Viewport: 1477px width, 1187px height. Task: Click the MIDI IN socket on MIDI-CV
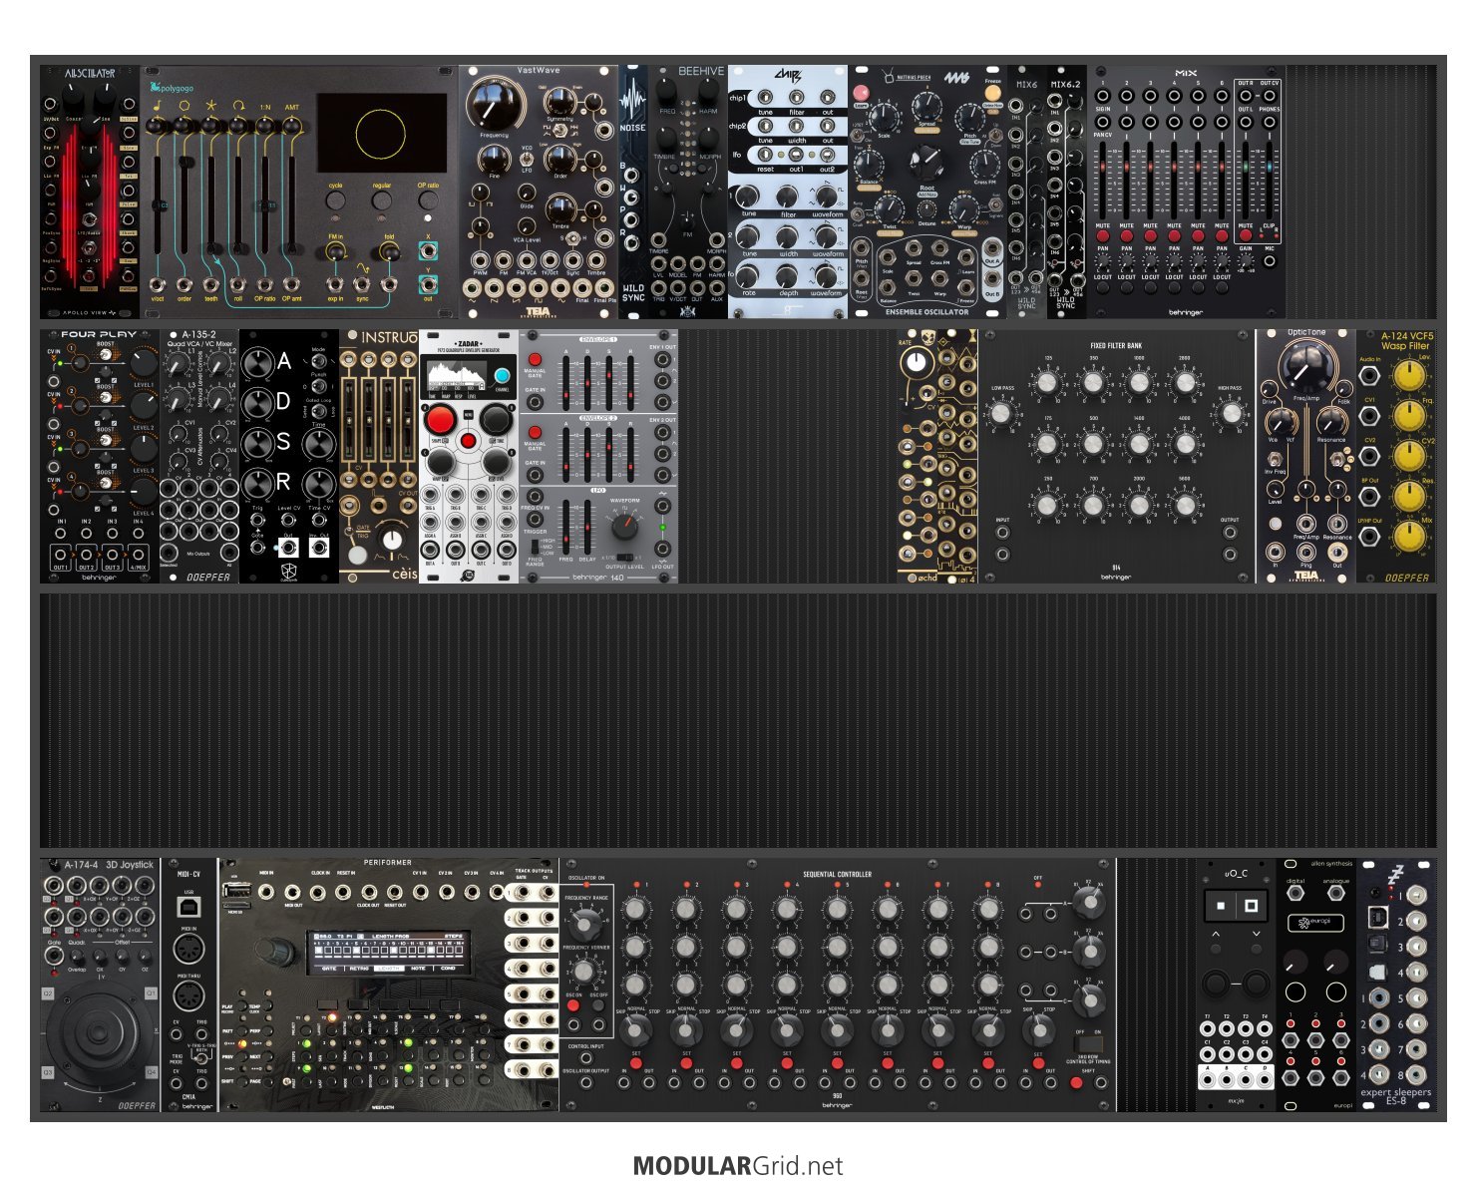point(188,951)
